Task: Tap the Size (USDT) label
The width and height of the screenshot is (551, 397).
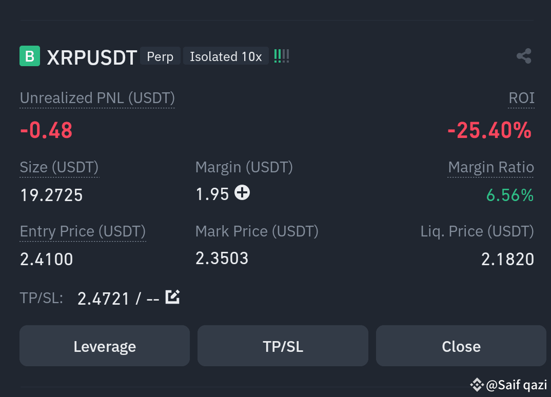Action: point(60,167)
